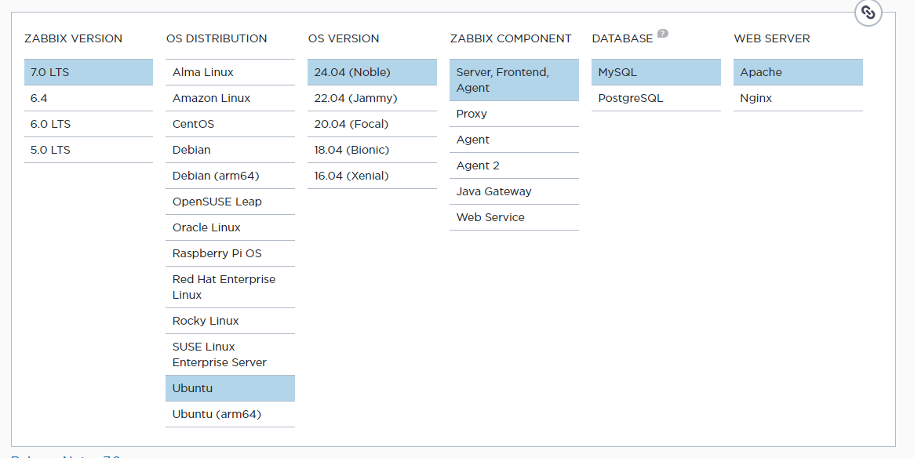This screenshot has height=458, width=914.
Task: Pick Alma Linux as OS distribution
Action: point(229,72)
